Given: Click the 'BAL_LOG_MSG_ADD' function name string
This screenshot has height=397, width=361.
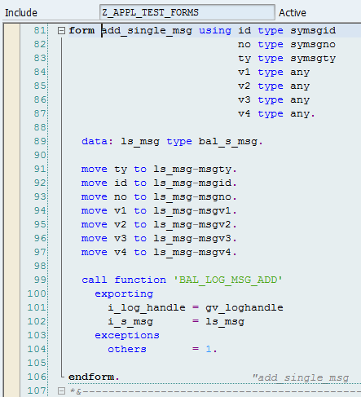Looking at the screenshot, I should pyautogui.click(x=228, y=280).
